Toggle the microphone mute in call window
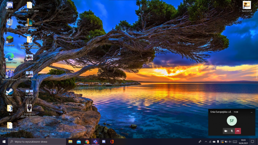Image resolution: width=258 pixels, height=145 pixels. (x=232, y=131)
